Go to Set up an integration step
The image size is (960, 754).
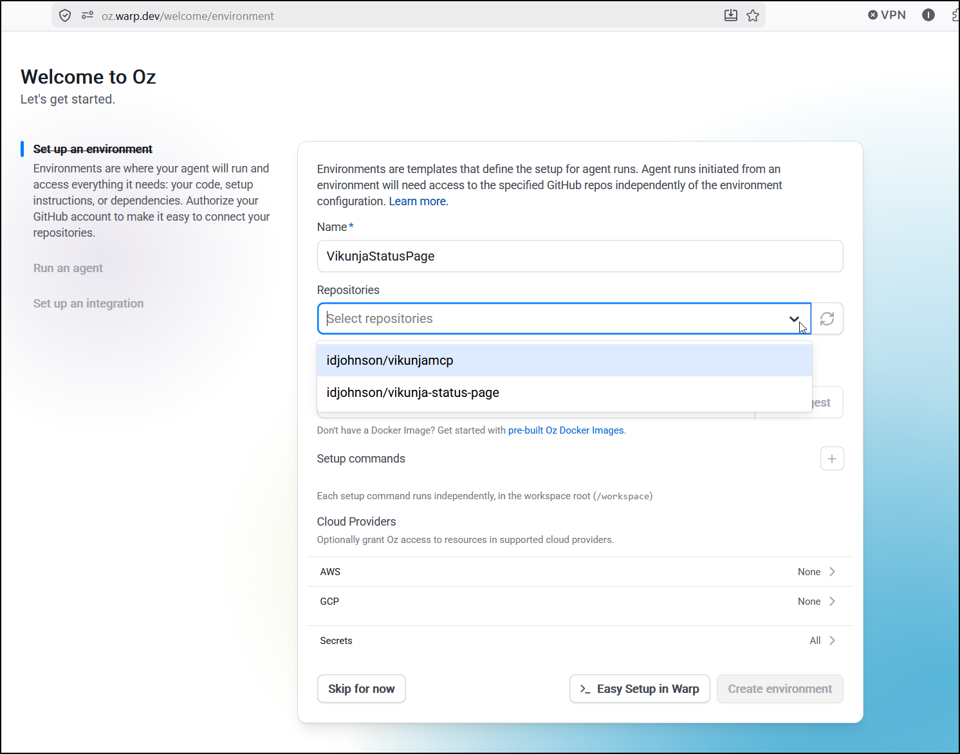88,304
